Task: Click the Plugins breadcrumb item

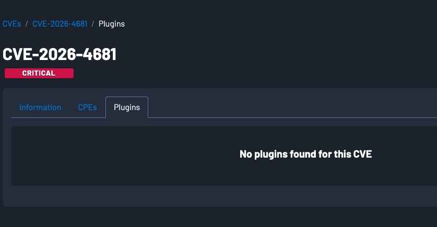Action: 111,24
